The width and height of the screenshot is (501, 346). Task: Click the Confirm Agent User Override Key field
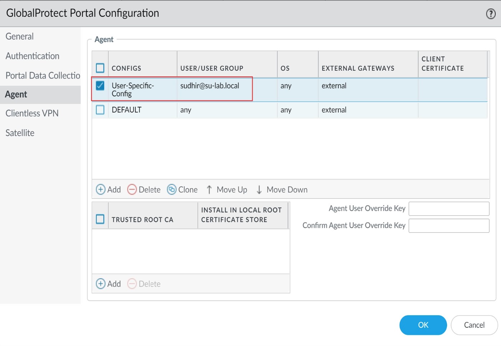(449, 226)
